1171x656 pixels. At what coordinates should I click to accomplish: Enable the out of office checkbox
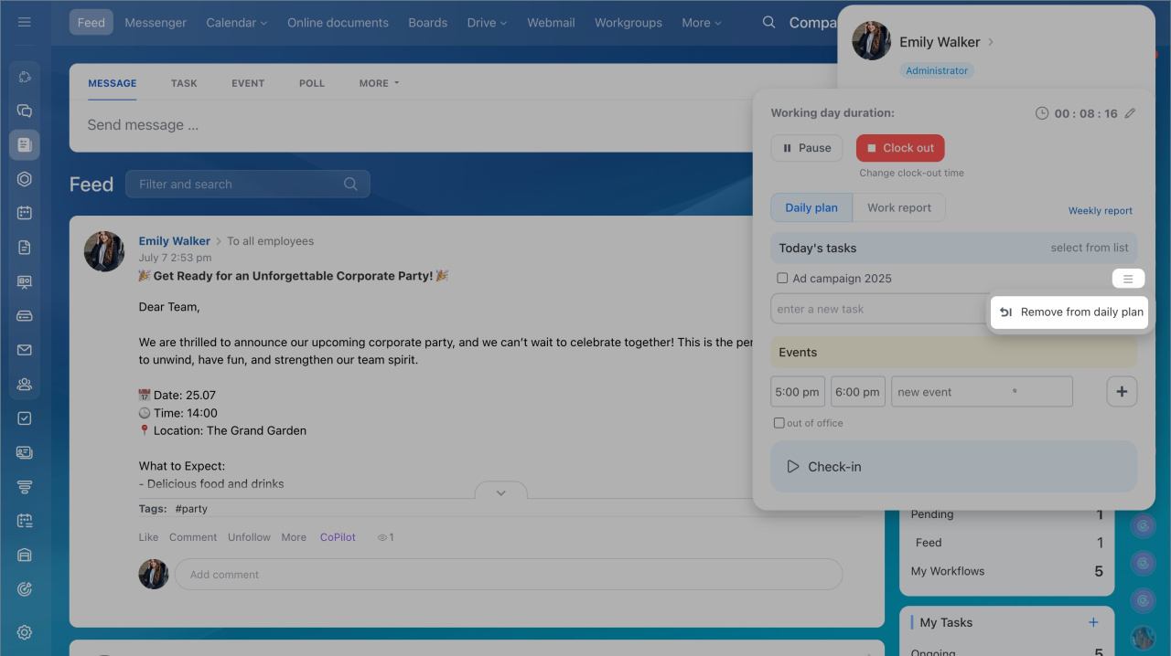point(779,423)
